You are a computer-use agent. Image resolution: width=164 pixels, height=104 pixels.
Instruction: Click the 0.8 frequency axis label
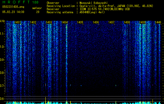(x=2, y=73)
